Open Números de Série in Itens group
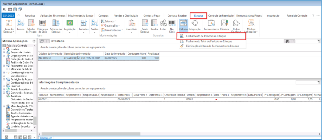The width and height of the screenshot is (322, 140). tap(43, 26)
